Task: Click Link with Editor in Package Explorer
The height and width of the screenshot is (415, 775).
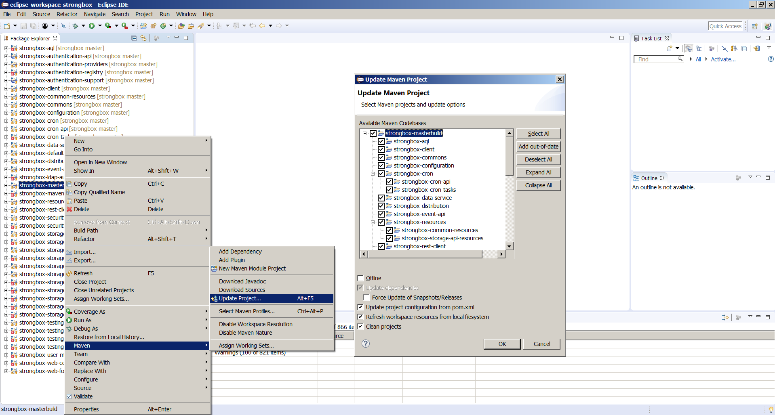Action: tap(143, 38)
